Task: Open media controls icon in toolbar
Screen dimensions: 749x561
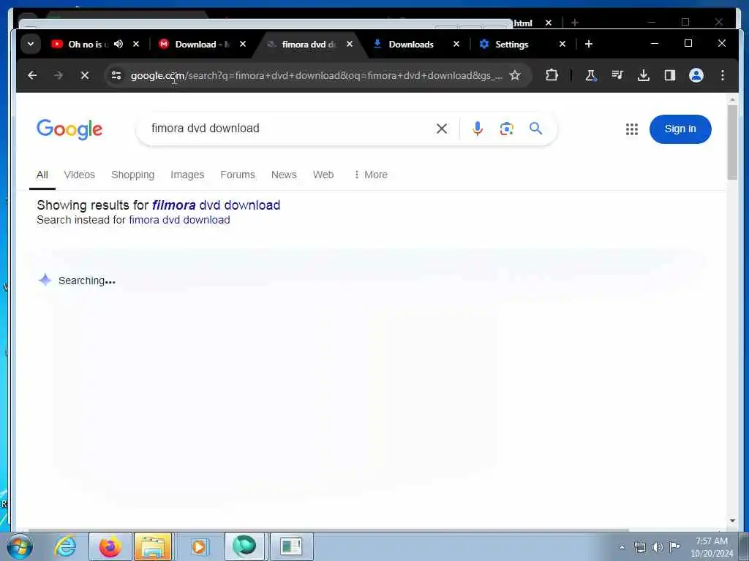Action: (x=617, y=75)
